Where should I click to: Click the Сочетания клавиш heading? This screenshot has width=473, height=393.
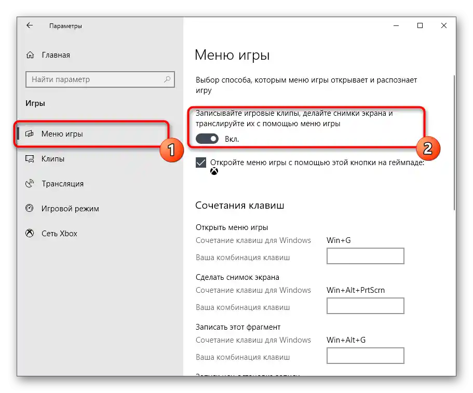(240, 206)
